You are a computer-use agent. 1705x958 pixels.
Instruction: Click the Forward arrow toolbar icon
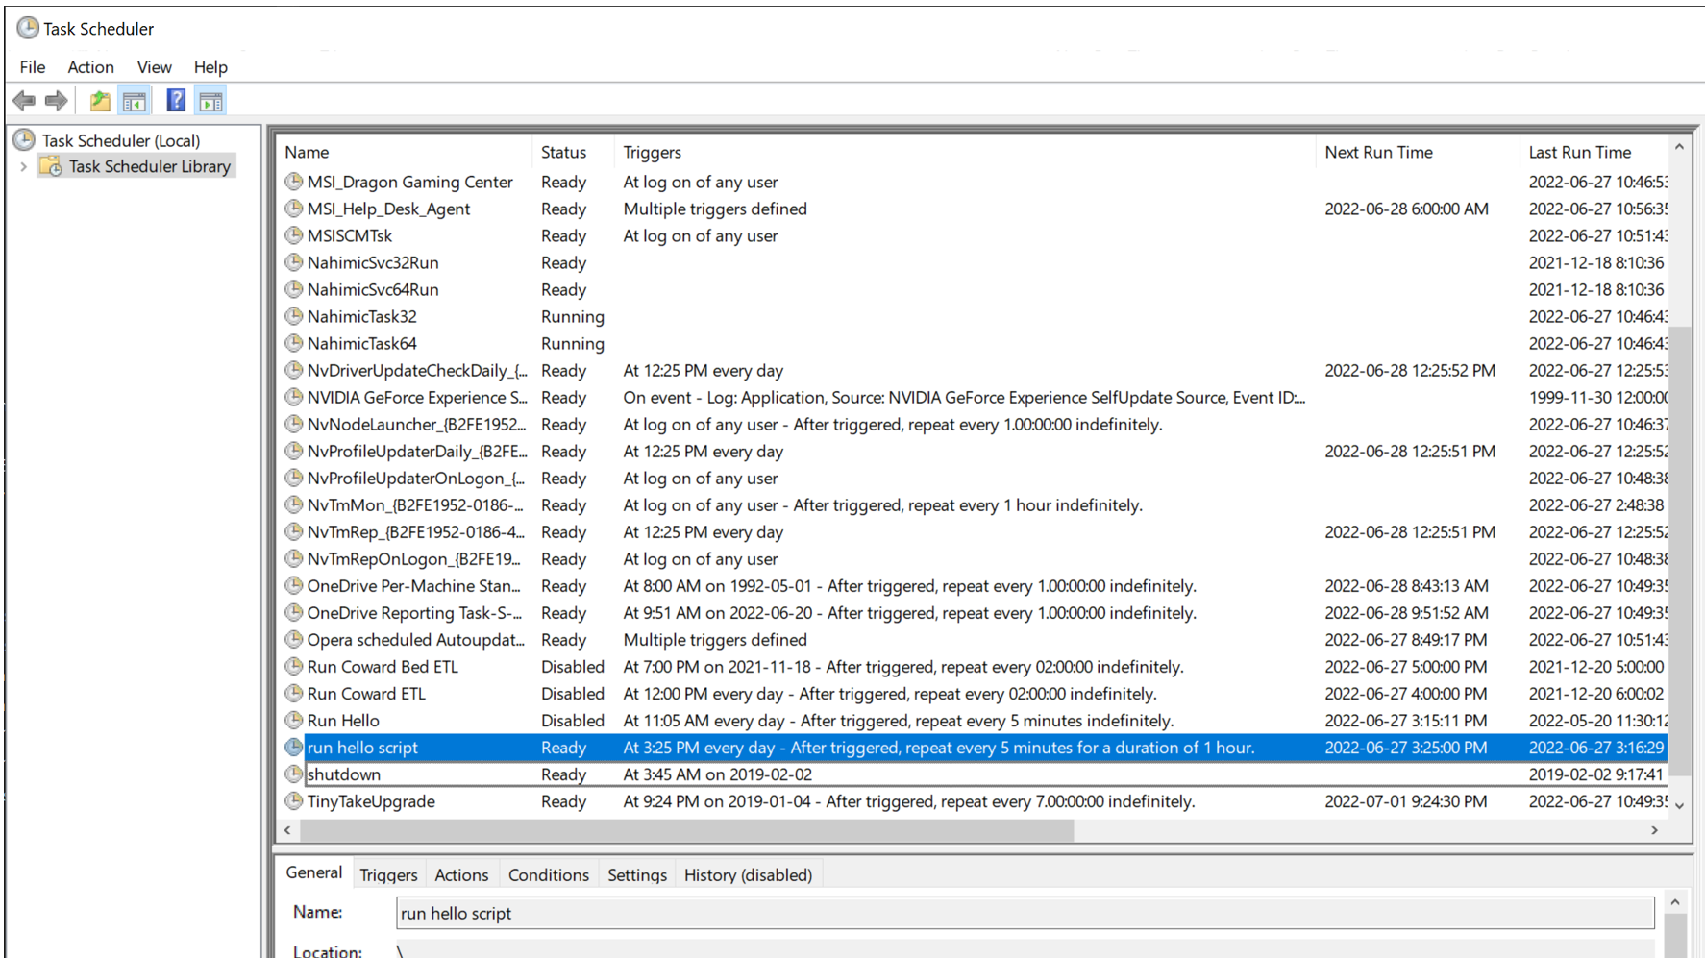pos(57,101)
